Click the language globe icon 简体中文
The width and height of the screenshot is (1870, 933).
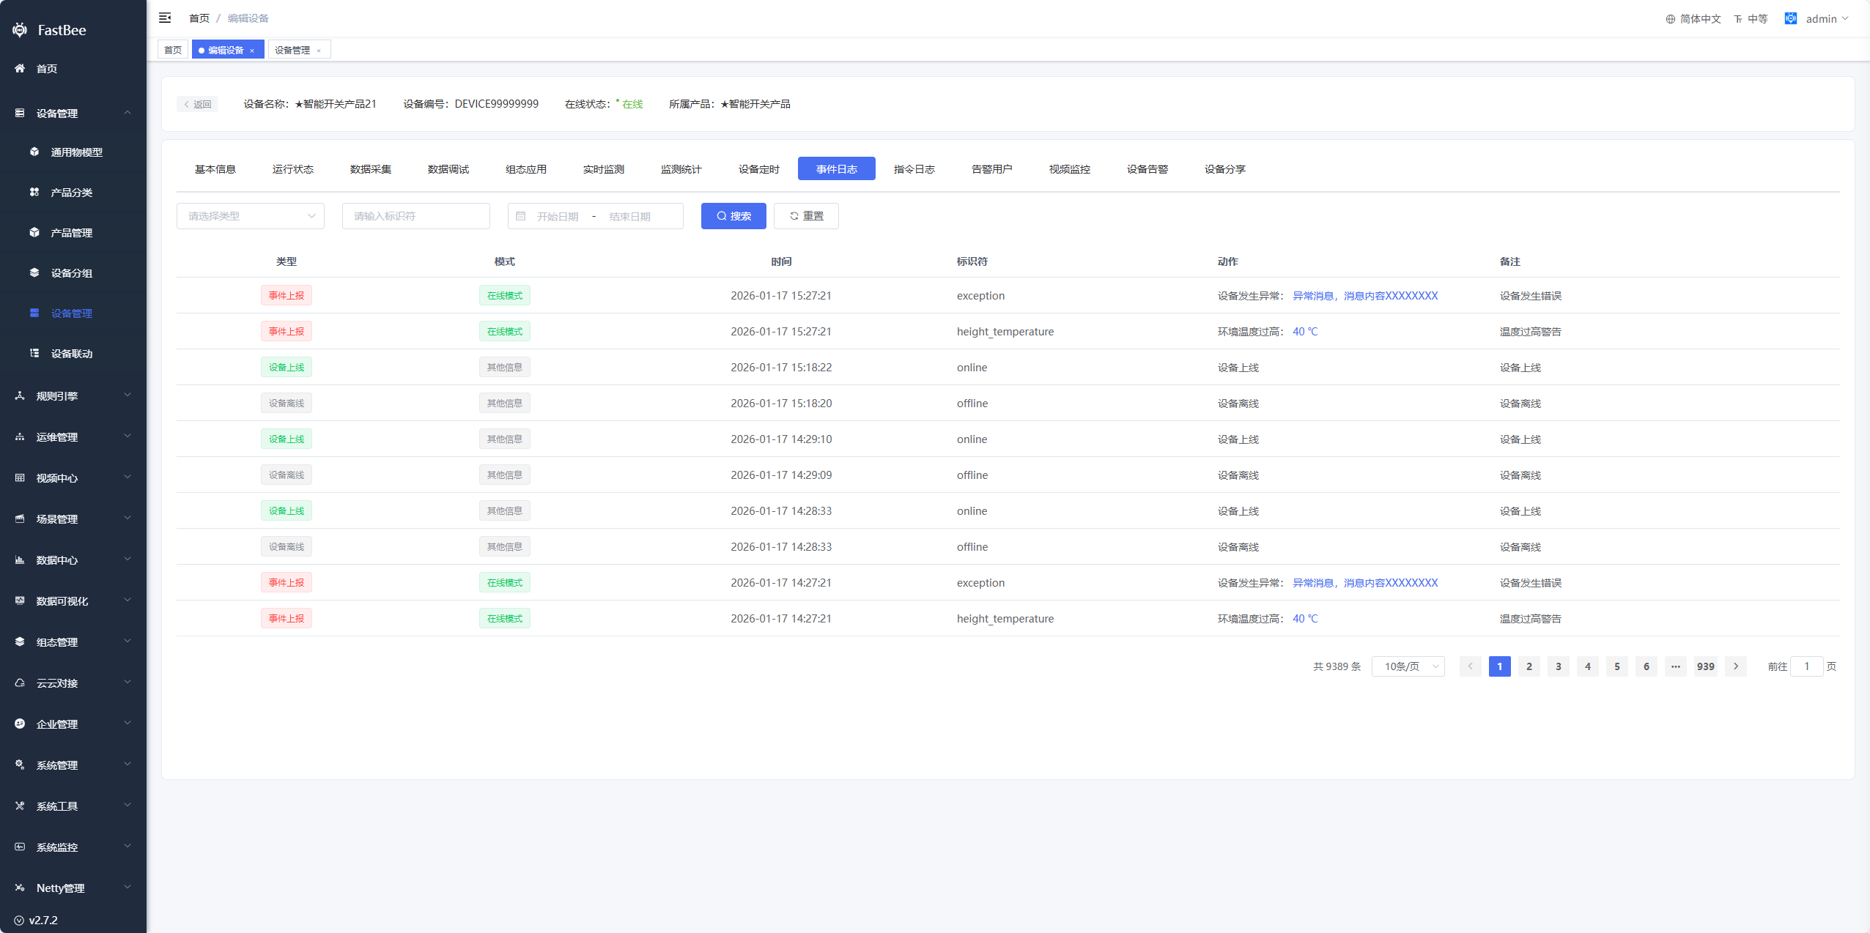click(1670, 19)
